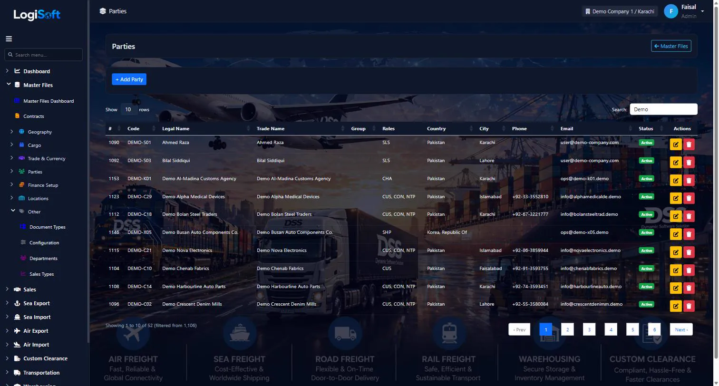Screen dimensions: 719x386
Task: Open Document Types from the sidebar
Action: click(47, 227)
